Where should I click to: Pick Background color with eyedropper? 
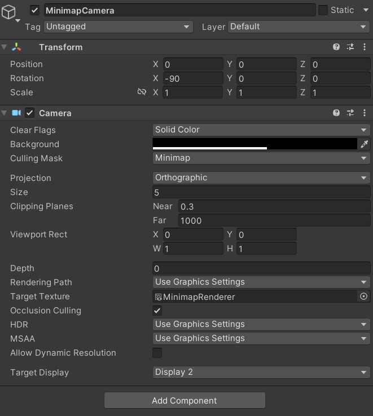point(364,144)
